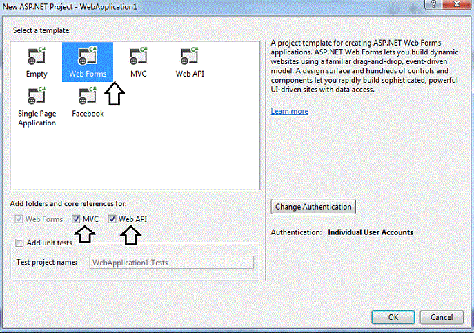Click the Web Forms template description paragraph
This screenshot has height=333, width=474.
click(364, 66)
